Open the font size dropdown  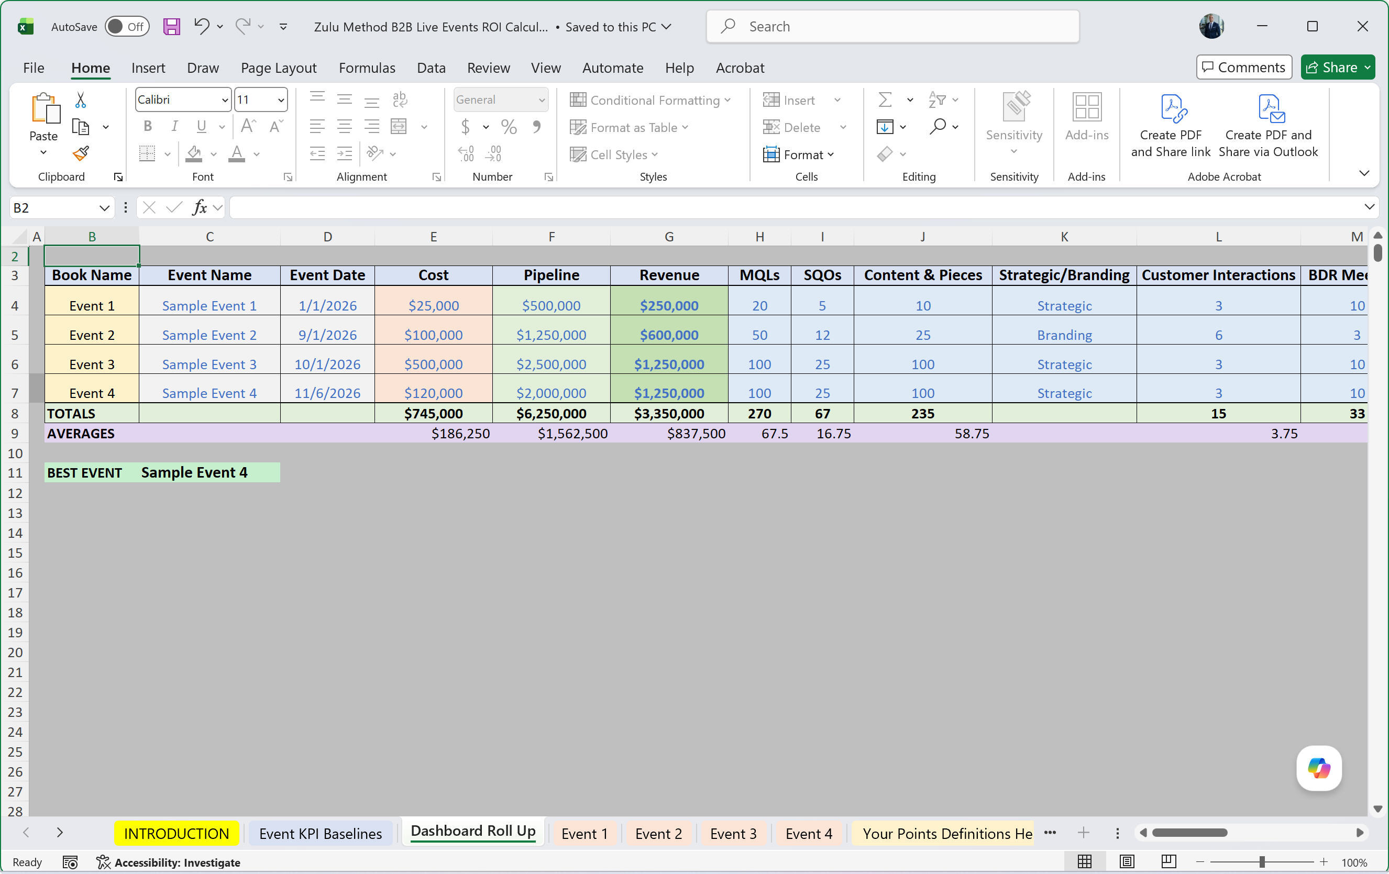[x=281, y=100]
